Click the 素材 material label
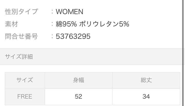Image resolution: width=185 pixels, height=106 pixels. tap(12, 24)
